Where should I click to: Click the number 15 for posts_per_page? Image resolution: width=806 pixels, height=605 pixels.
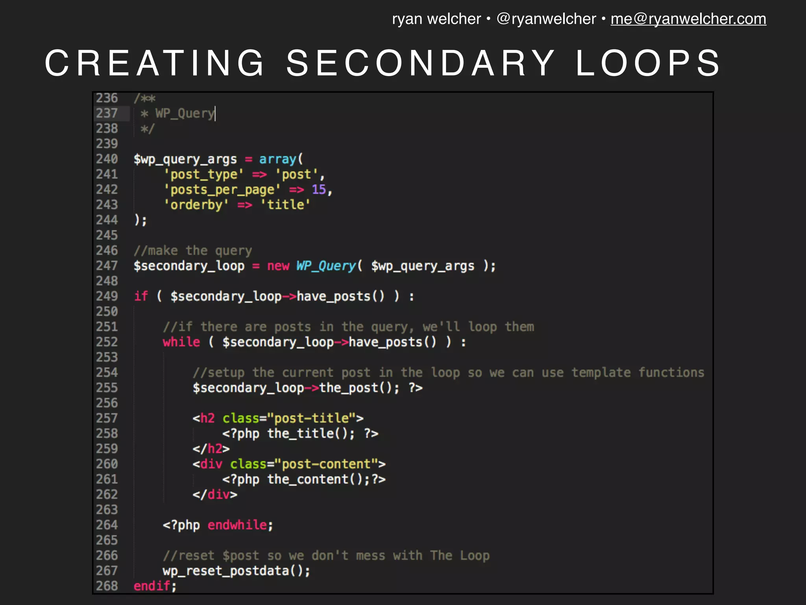[x=319, y=190]
